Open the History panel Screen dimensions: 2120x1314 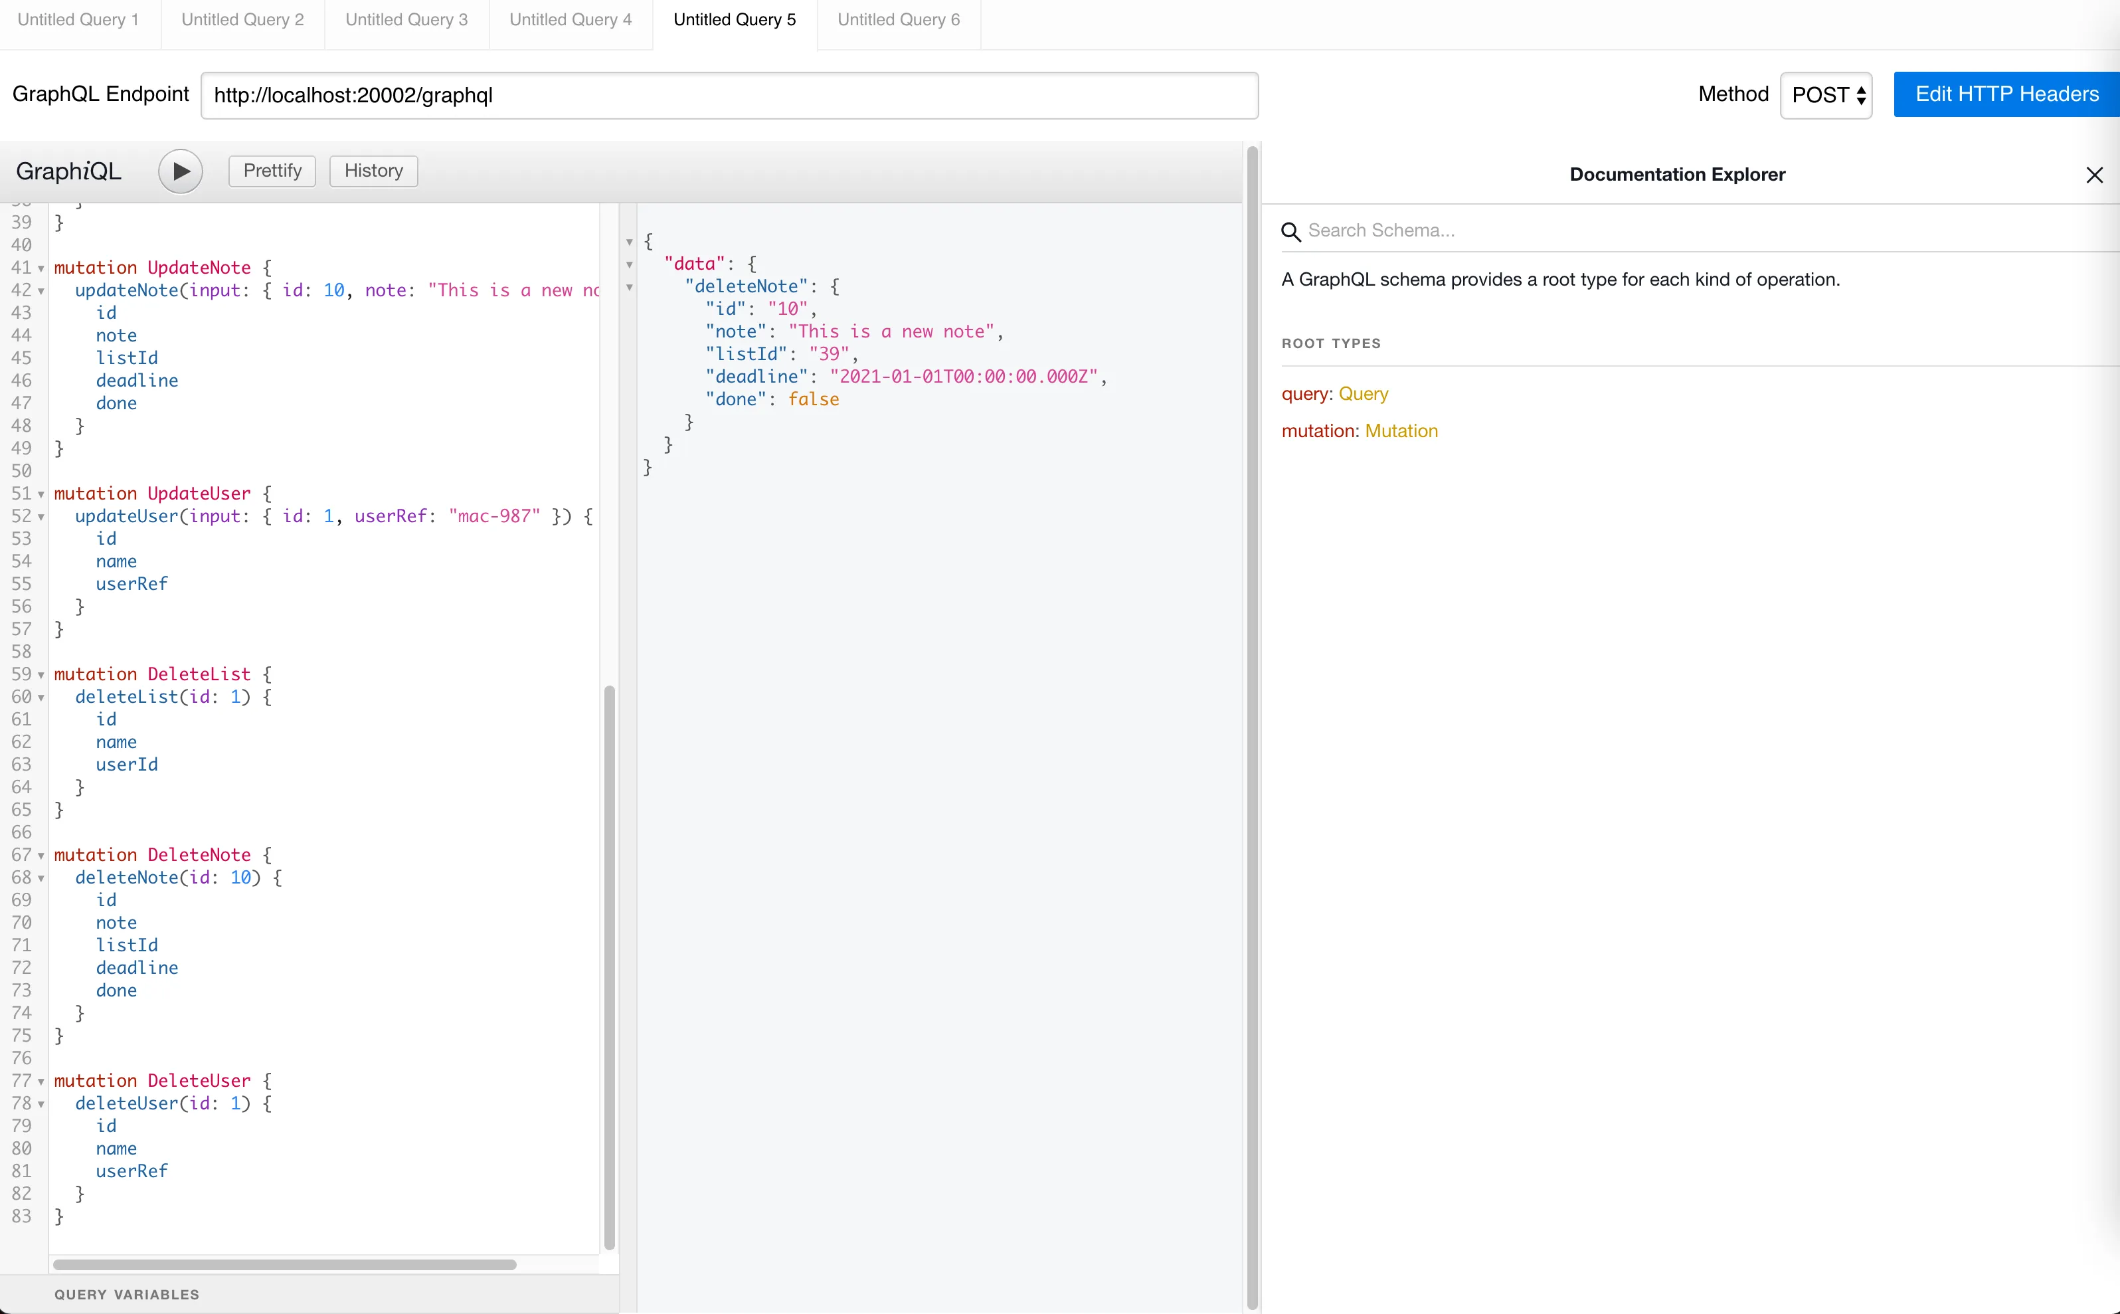pos(374,170)
